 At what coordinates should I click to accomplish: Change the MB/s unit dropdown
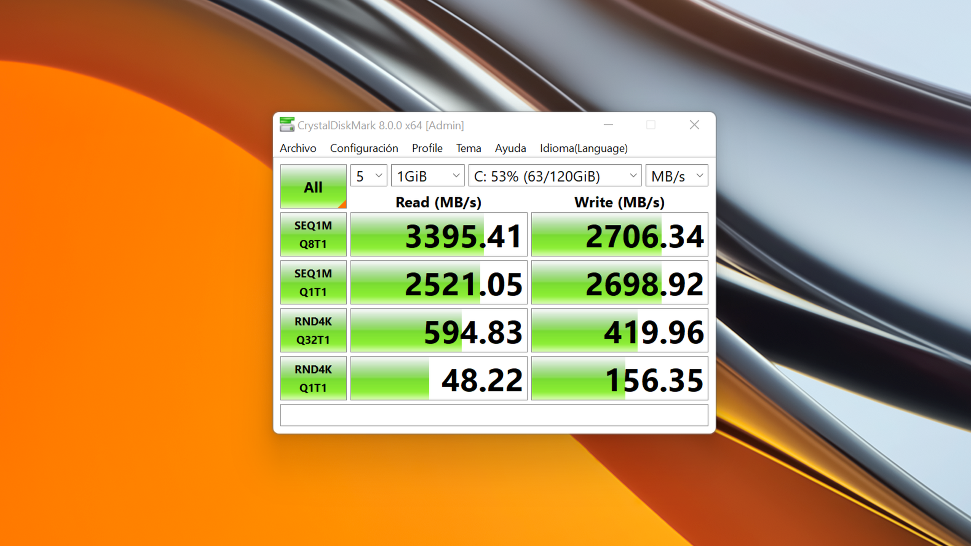[x=676, y=176]
